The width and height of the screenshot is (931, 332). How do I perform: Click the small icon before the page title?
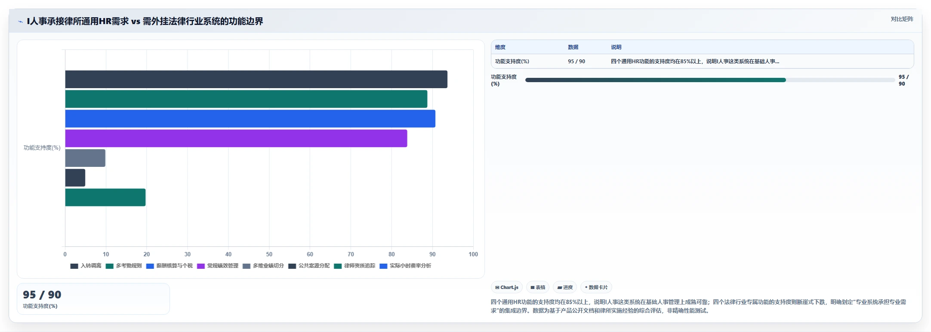(20, 22)
